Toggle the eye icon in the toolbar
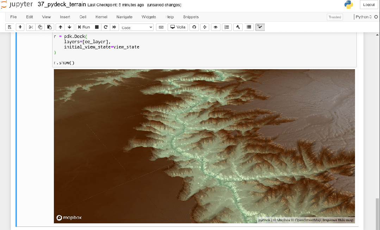Viewport: 380px width, 230px height. pyautogui.click(x=216, y=27)
